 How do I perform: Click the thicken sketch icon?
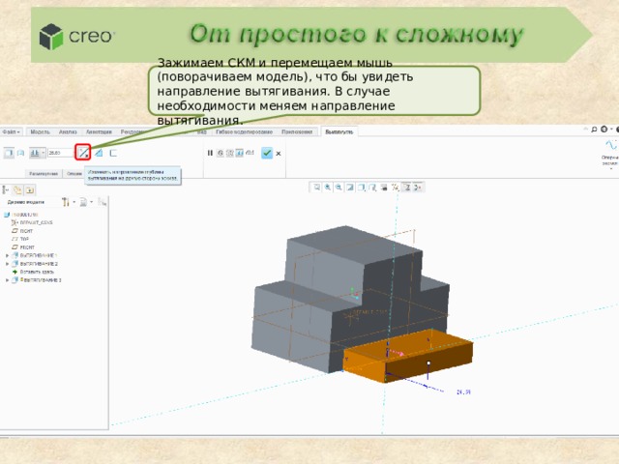113,153
